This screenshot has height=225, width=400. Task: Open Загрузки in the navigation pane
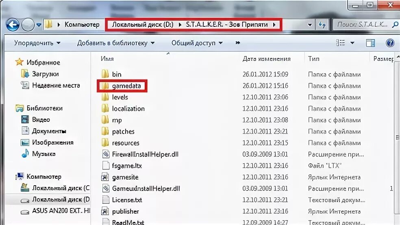pyautogui.click(x=46, y=74)
